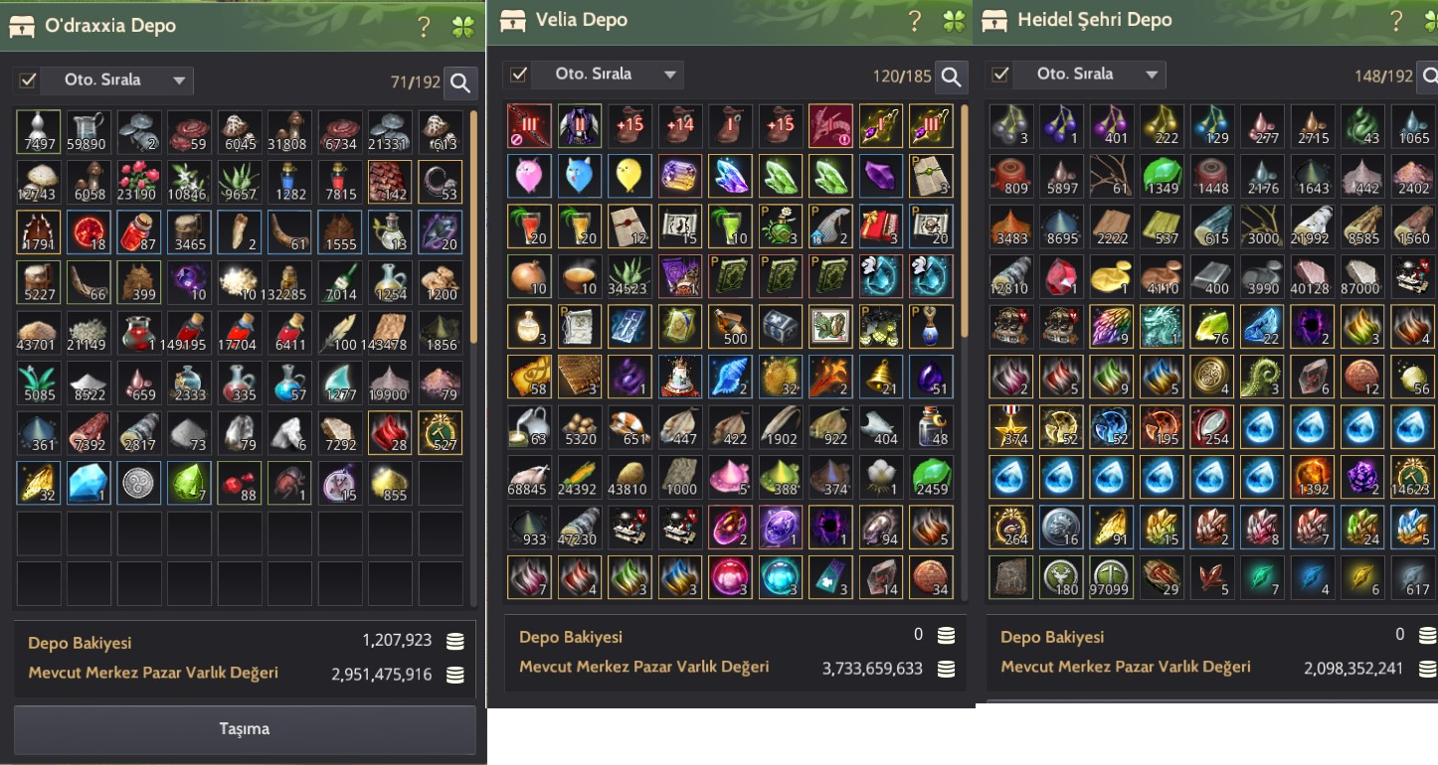This screenshot has height=765, width=1438.
Task: Select the pink balloon item in Velia Depo
Action: click(x=529, y=176)
